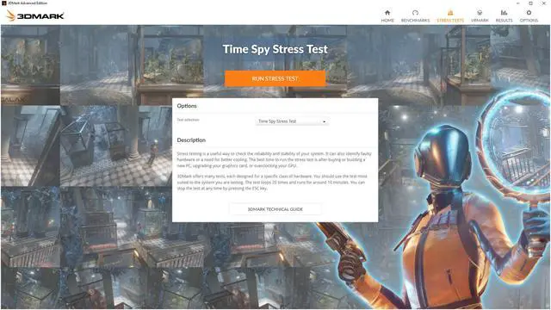Image resolution: width=551 pixels, height=310 pixels.
Task: Start the test with Run Stress Test
Action: [x=275, y=78]
